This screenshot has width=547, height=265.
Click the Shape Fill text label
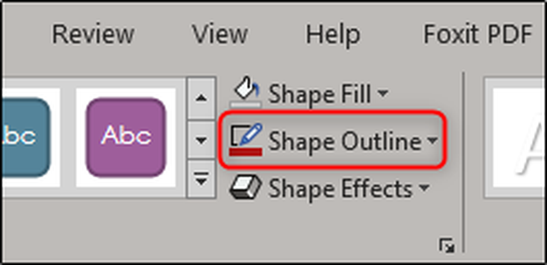(319, 94)
